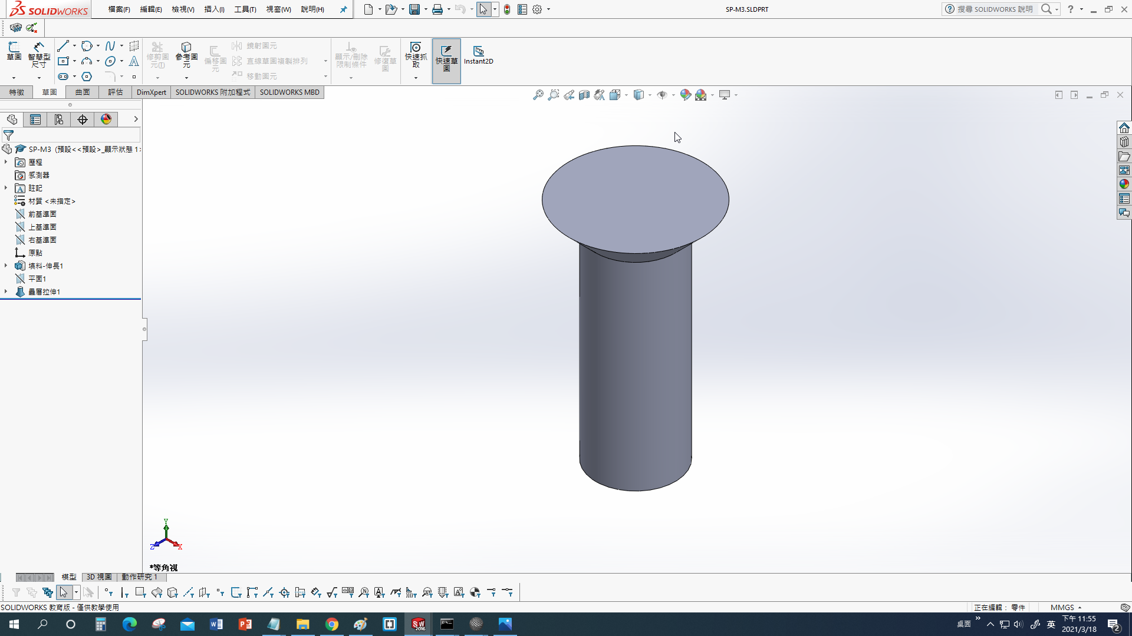Open the SOLIDWORKS Resources task pane tab
The height and width of the screenshot is (636, 1132).
click(x=1124, y=128)
